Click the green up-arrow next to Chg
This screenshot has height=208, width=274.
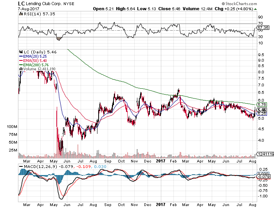256,9
